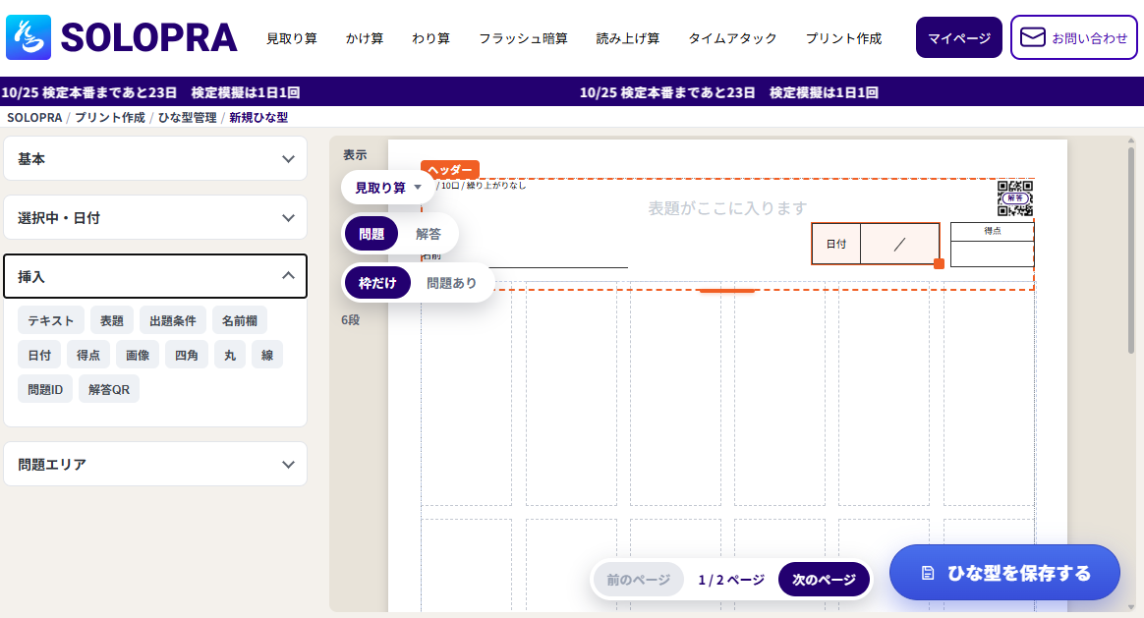Go to マイページ
This screenshot has width=1144, height=618.
pos(958,38)
